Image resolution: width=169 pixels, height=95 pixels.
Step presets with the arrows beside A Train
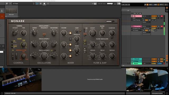34,3
